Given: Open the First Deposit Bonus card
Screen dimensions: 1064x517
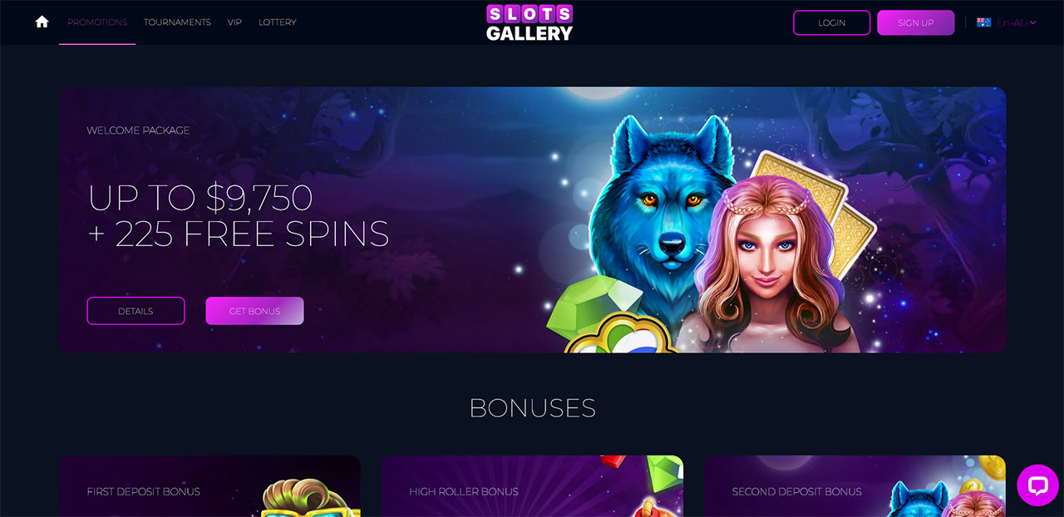Looking at the screenshot, I should [x=209, y=486].
